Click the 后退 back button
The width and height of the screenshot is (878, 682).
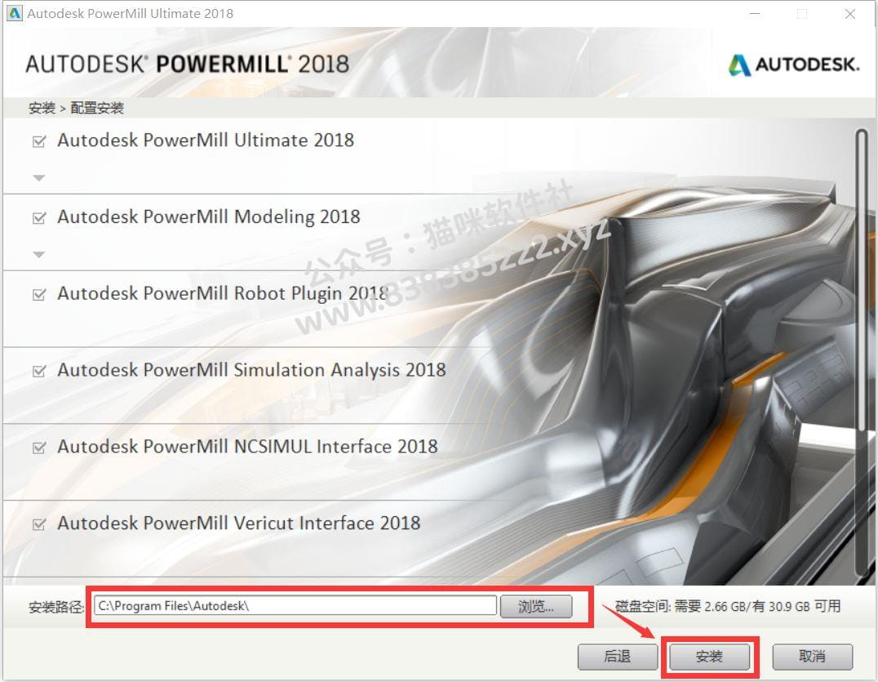[618, 656]
